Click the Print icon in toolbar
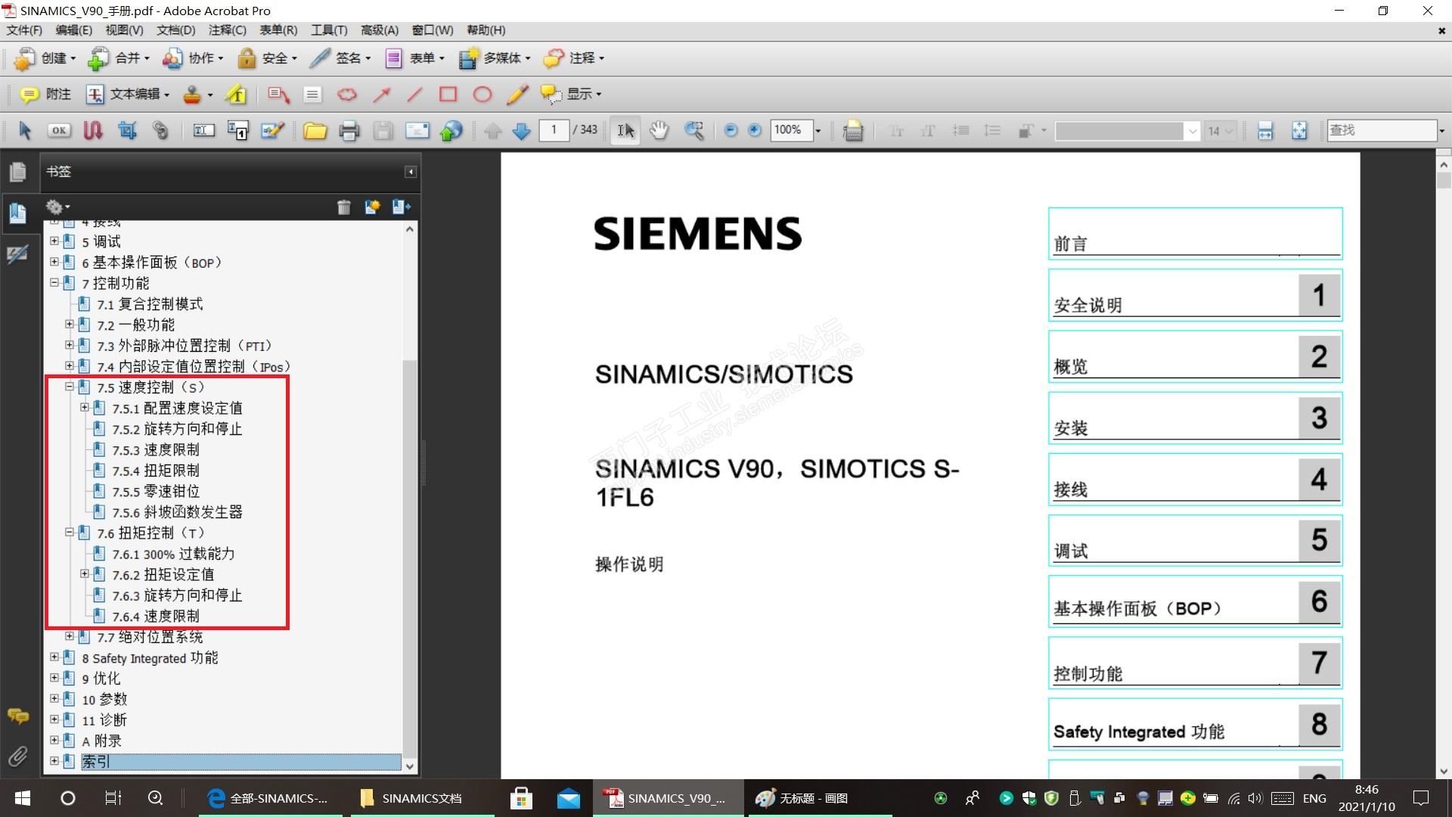The height and width of the screenshot is (817, 1452). coord(349,130)
